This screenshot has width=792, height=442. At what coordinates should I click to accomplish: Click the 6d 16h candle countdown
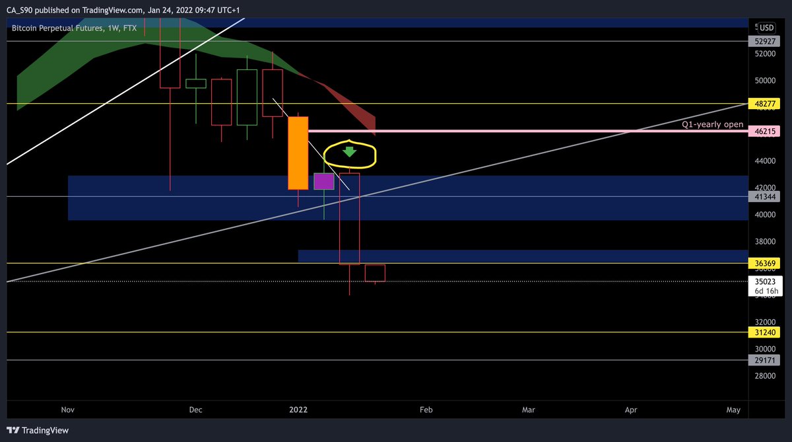click(766, 291)
